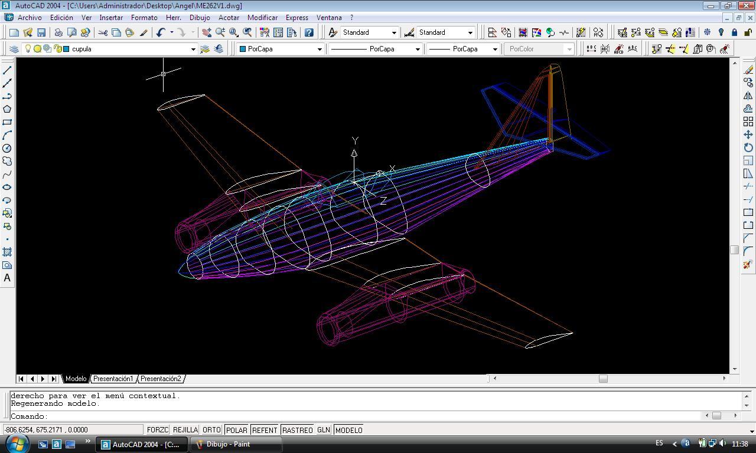Toggle POLAR tracking off

tap(236, 430)
